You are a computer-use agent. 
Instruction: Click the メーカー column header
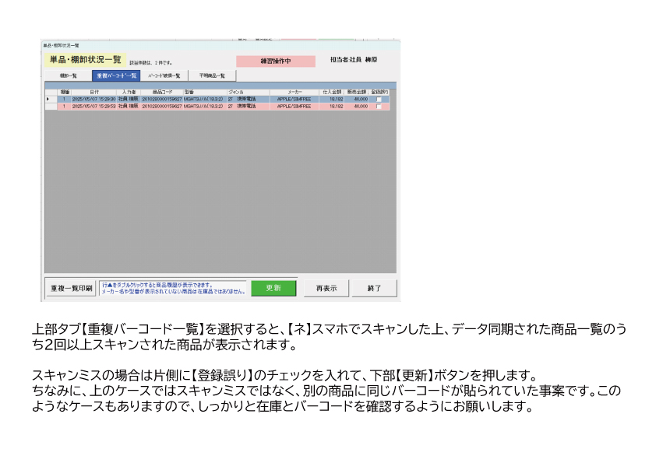click(294, 93)
